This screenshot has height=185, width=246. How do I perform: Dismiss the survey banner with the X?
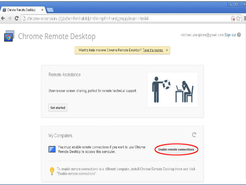[167, 50]
